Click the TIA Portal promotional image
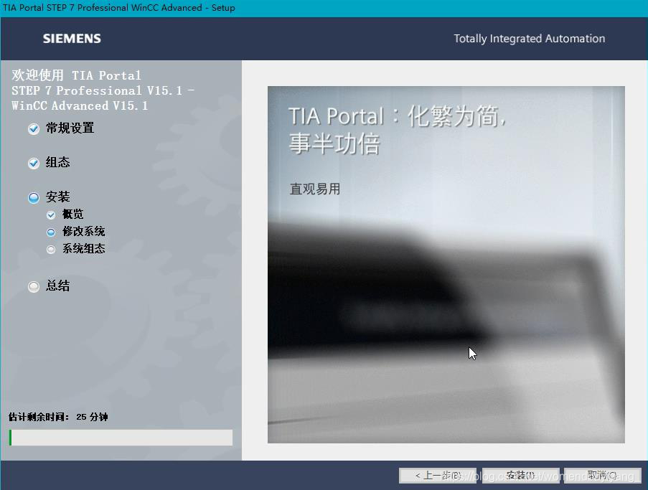Image resolution: width=648 pixels, height=490 pixels. (x=446, y=265)
